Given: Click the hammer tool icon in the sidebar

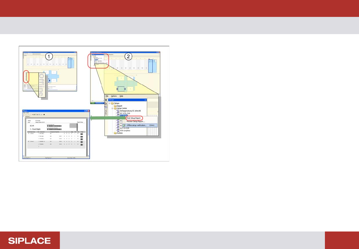Looking at the screenshot, I should pos(106,104).
